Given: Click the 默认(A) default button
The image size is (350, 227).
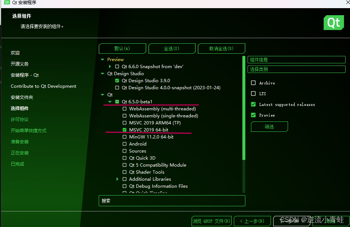Looking at the screenshot, I should 122,49.
